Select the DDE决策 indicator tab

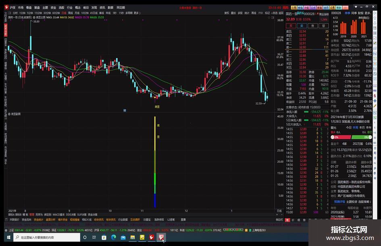coord(71,214)
